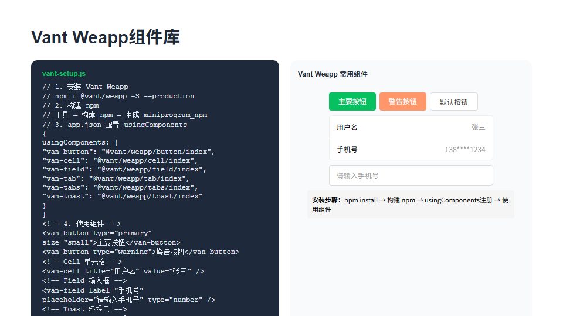The width and height of the screenshot is (563, 316).
Task: Click the van-button type="primary" code line
Action: click(x=97, y=233)
